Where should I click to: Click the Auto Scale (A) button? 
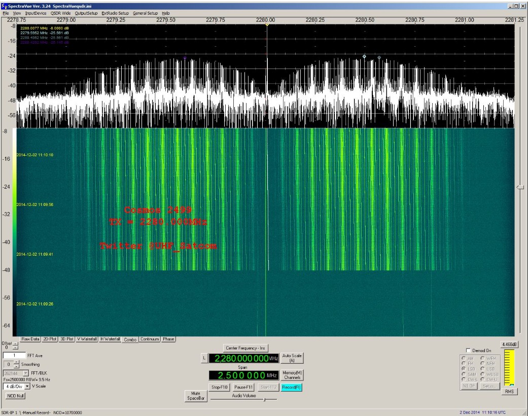coord(292,358)
